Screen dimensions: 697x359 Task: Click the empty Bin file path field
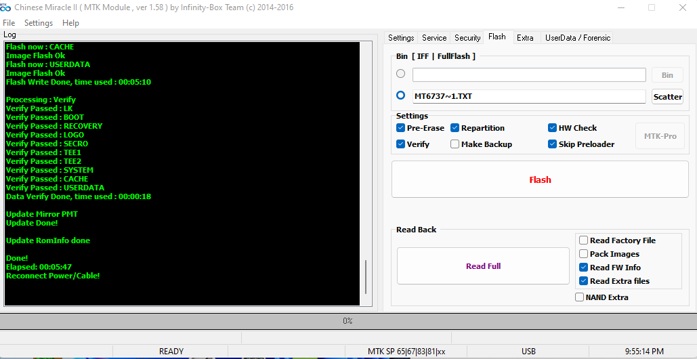pyautogui.click(x=529, y=75)
